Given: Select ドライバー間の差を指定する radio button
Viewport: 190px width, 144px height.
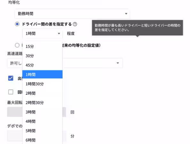Looking at the screenshot, I should click(17, 24).
